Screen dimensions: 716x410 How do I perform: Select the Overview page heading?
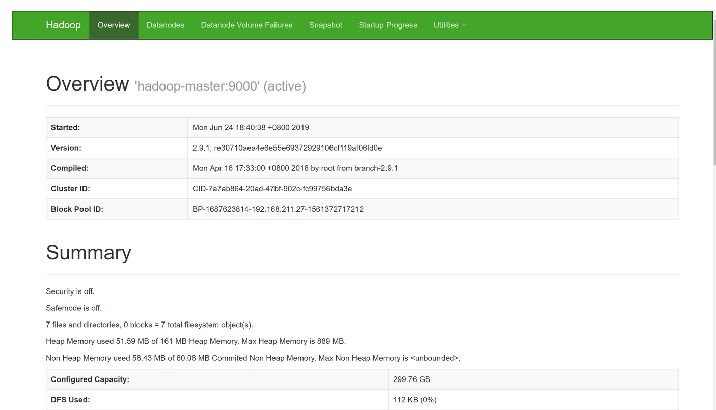(x=87, y=84)
